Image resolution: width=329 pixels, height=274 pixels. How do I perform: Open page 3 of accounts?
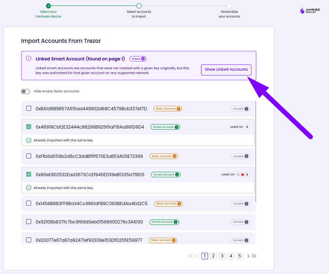tap(222, 256)
